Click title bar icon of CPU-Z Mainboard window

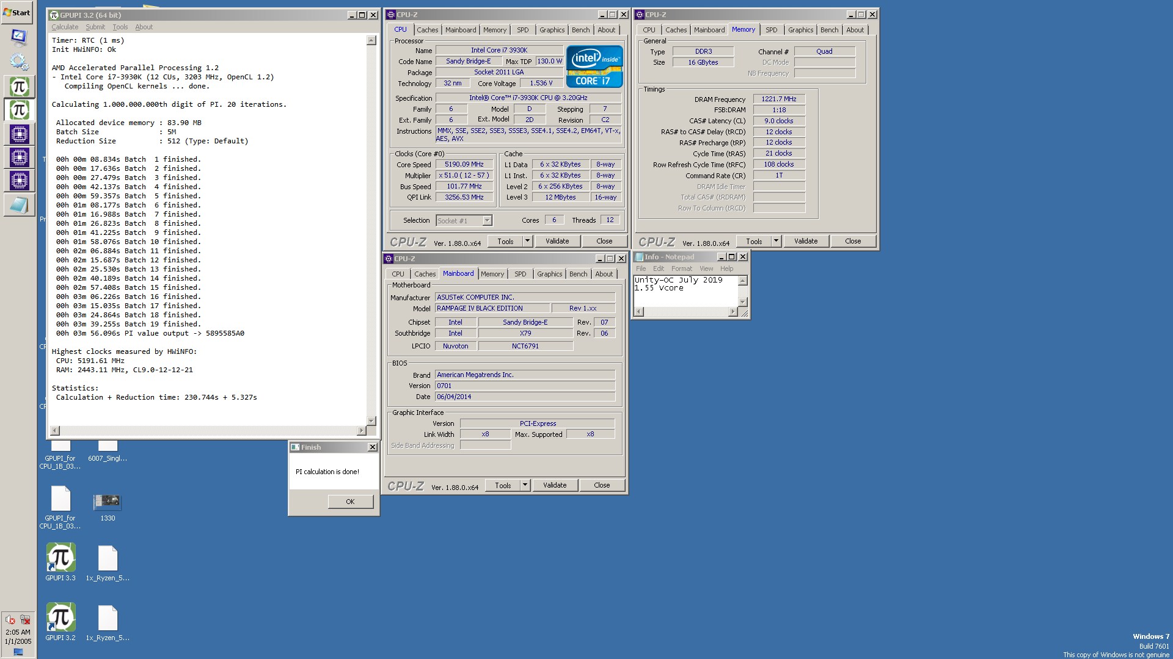[389, 259]
